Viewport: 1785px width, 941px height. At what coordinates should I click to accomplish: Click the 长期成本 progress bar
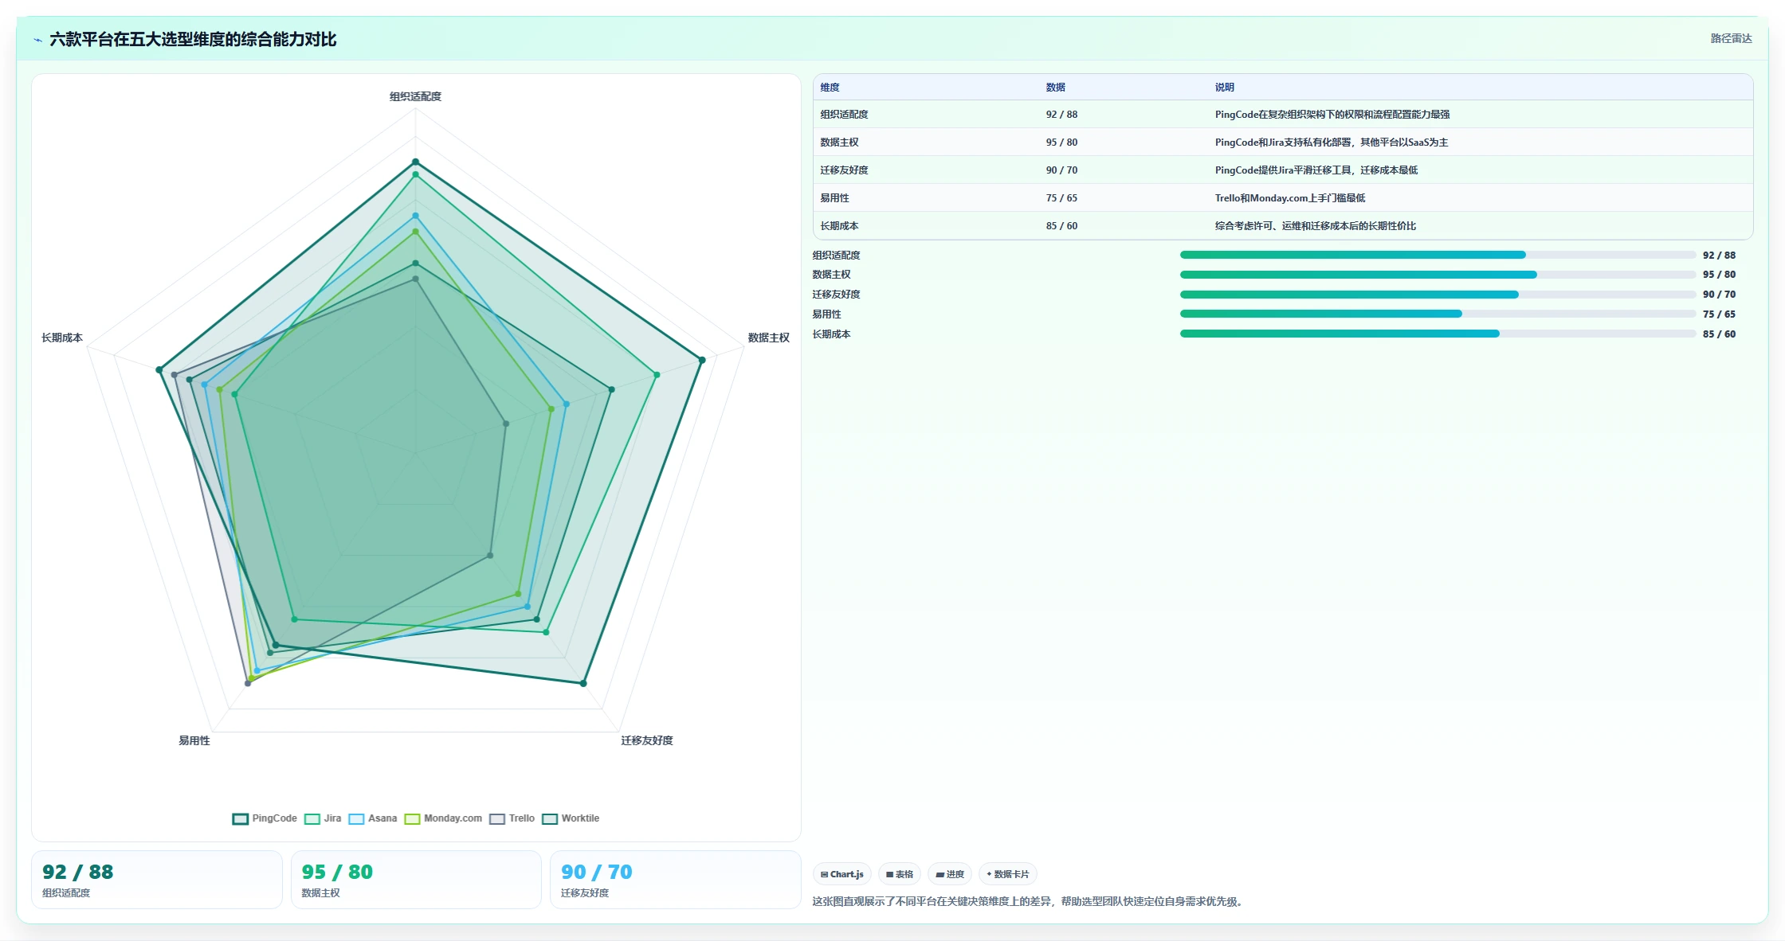click(x=1438, y=334)
